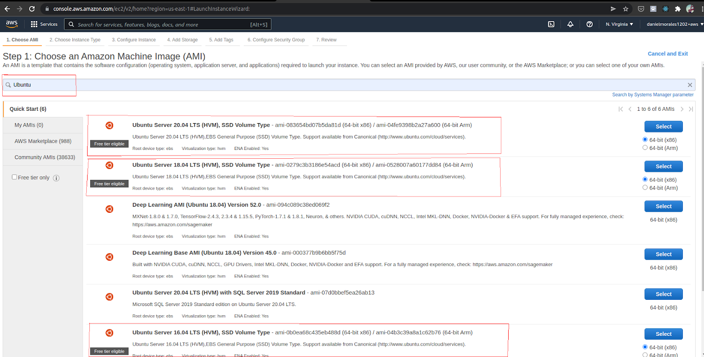Viewport: 704px width, 357px height.
Task: Open the Add Storage tab
Action: (x=182, y=40)
